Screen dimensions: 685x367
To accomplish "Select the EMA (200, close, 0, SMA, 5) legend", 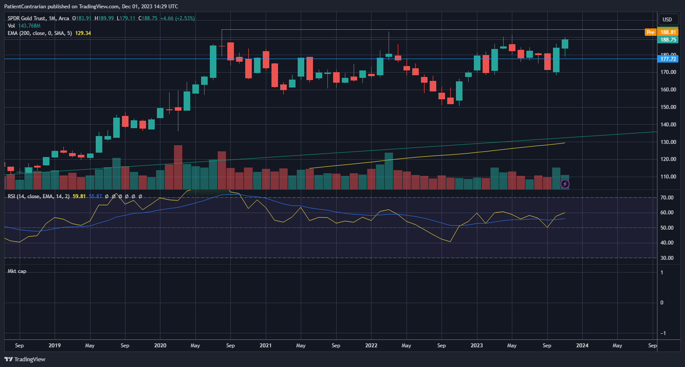I will (x=40, y=33).
